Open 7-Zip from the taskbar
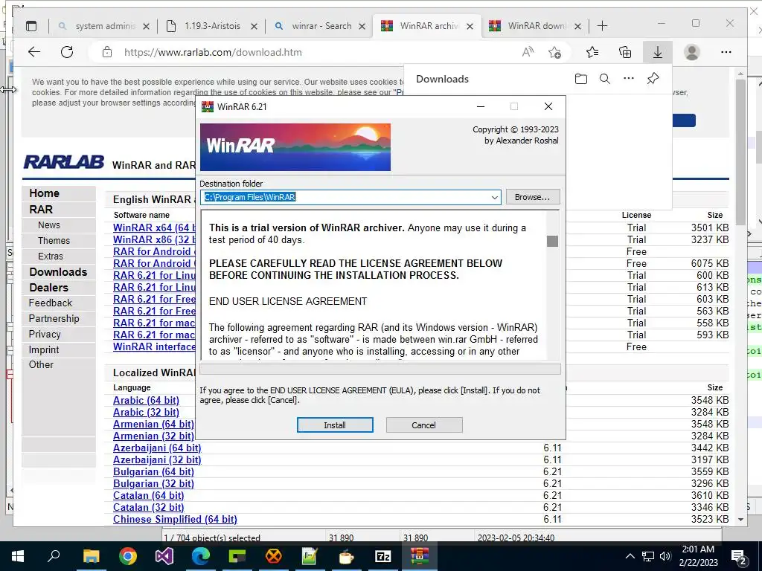762x571 pixels. (383, 556)
